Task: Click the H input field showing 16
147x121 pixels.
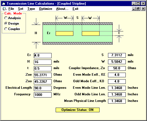Action: pos(43,62)
